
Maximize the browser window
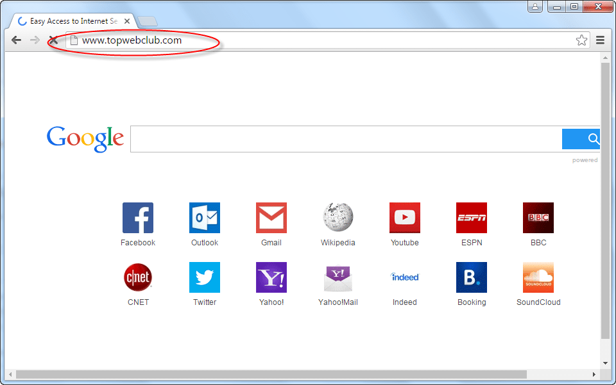574,6
